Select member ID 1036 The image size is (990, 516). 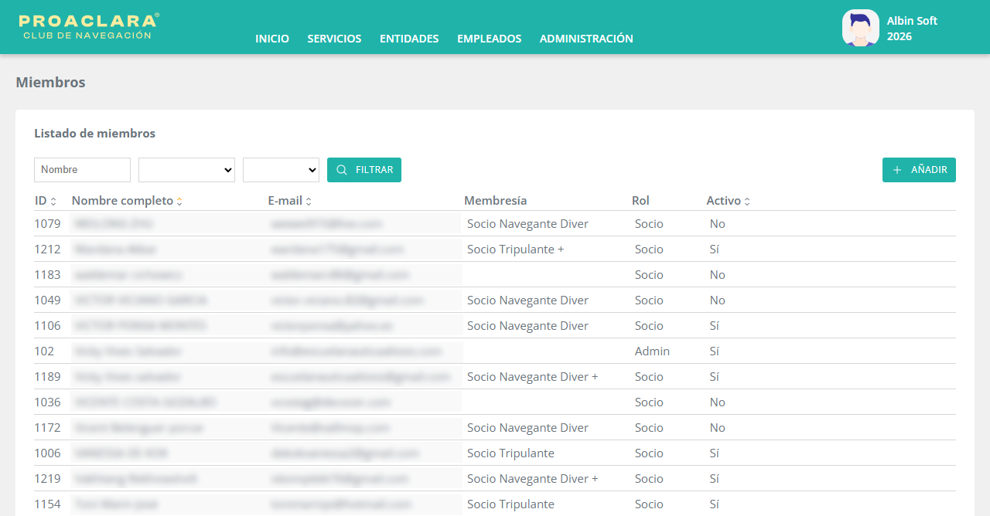[47, 402]
